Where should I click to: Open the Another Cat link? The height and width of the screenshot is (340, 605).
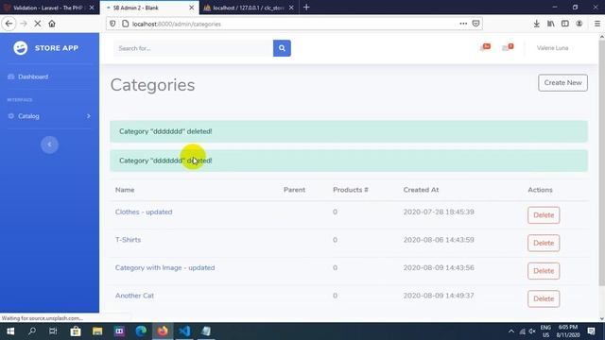point(134,296)
